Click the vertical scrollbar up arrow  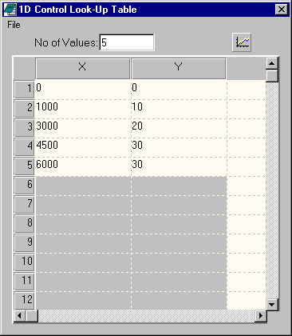click(271, 63)
